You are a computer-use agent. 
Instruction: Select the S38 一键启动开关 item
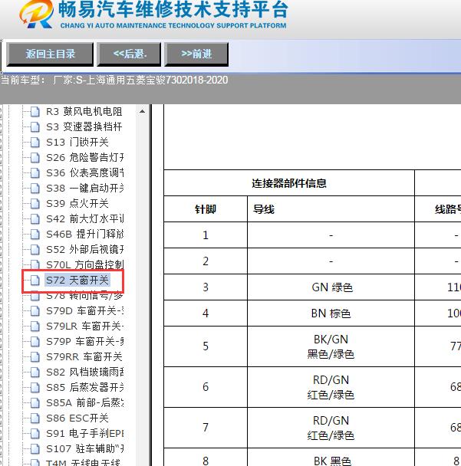pyautogui.click(x=85, y=188)
